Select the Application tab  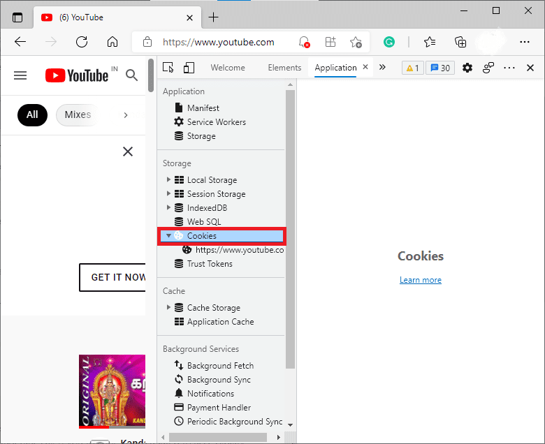tap(335, 68)
